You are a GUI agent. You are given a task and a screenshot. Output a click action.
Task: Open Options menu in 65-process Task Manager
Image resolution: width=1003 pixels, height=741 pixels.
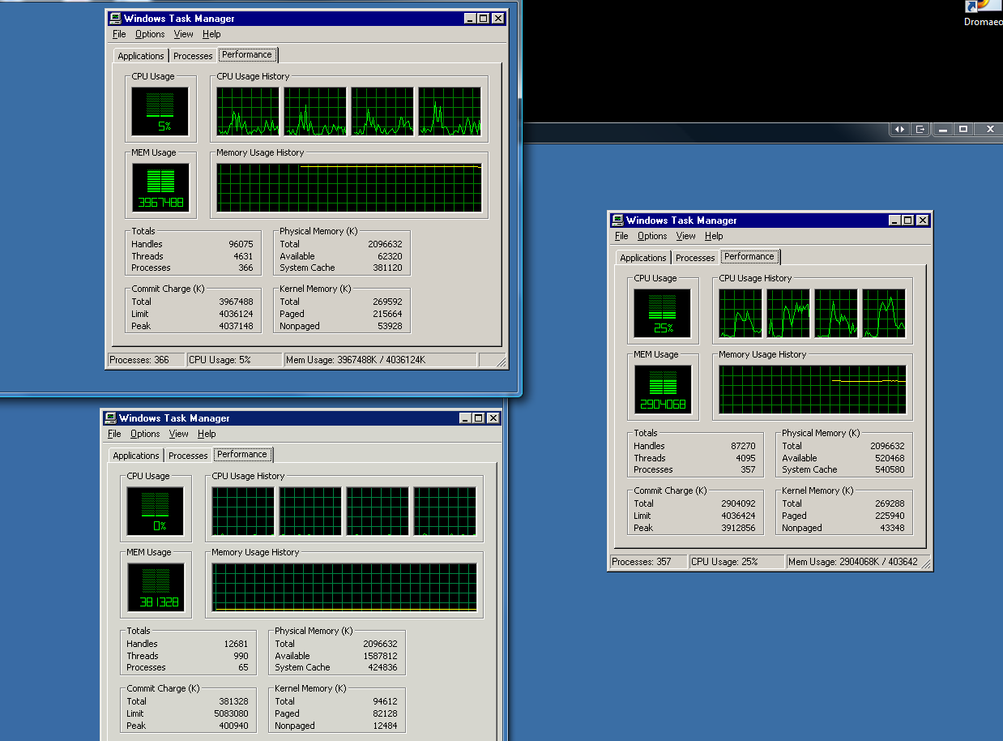click(x=145, y=434)
